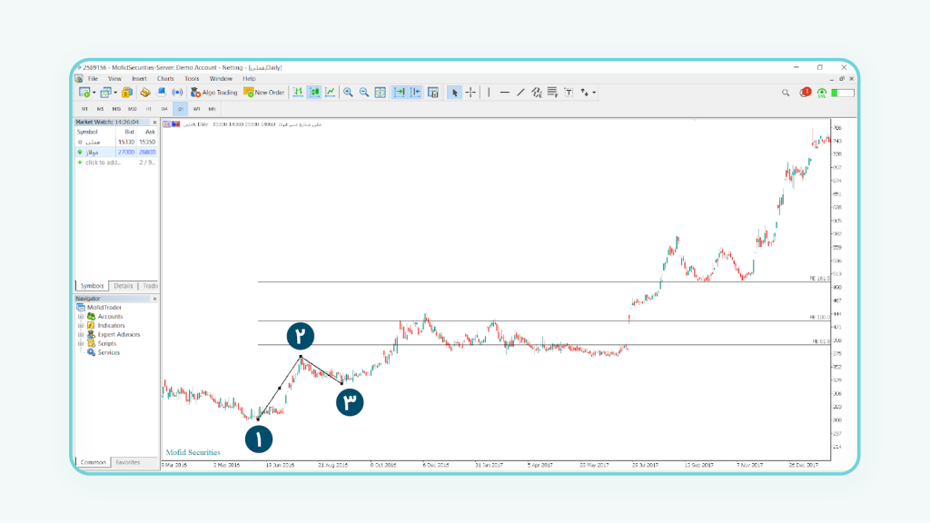Expand the Indicators tree node
Viewport: 930px width, 523px height.
81,326
